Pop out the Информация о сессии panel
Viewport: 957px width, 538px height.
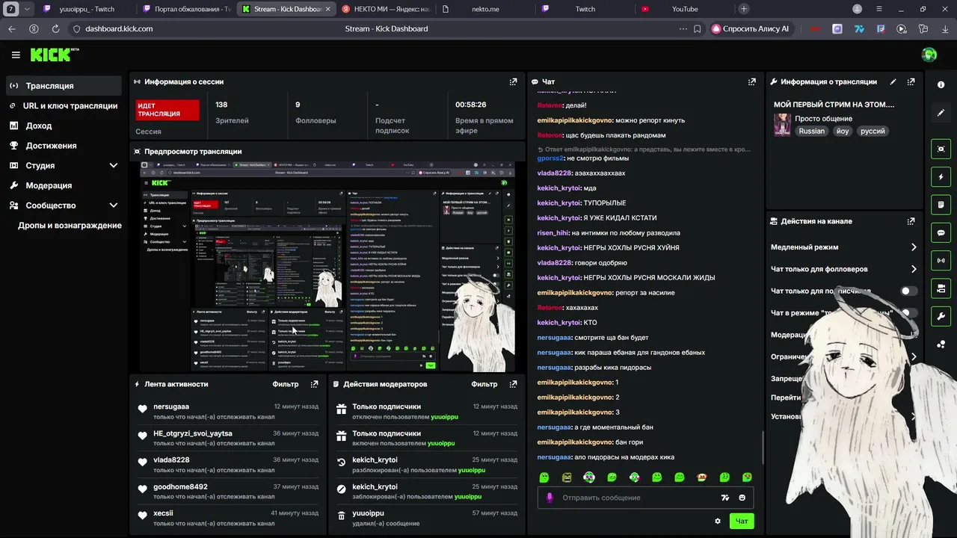pos(513,81)
